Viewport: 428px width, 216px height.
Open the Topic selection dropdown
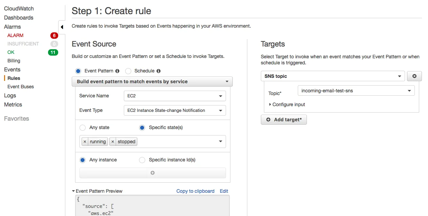[356, 91]
